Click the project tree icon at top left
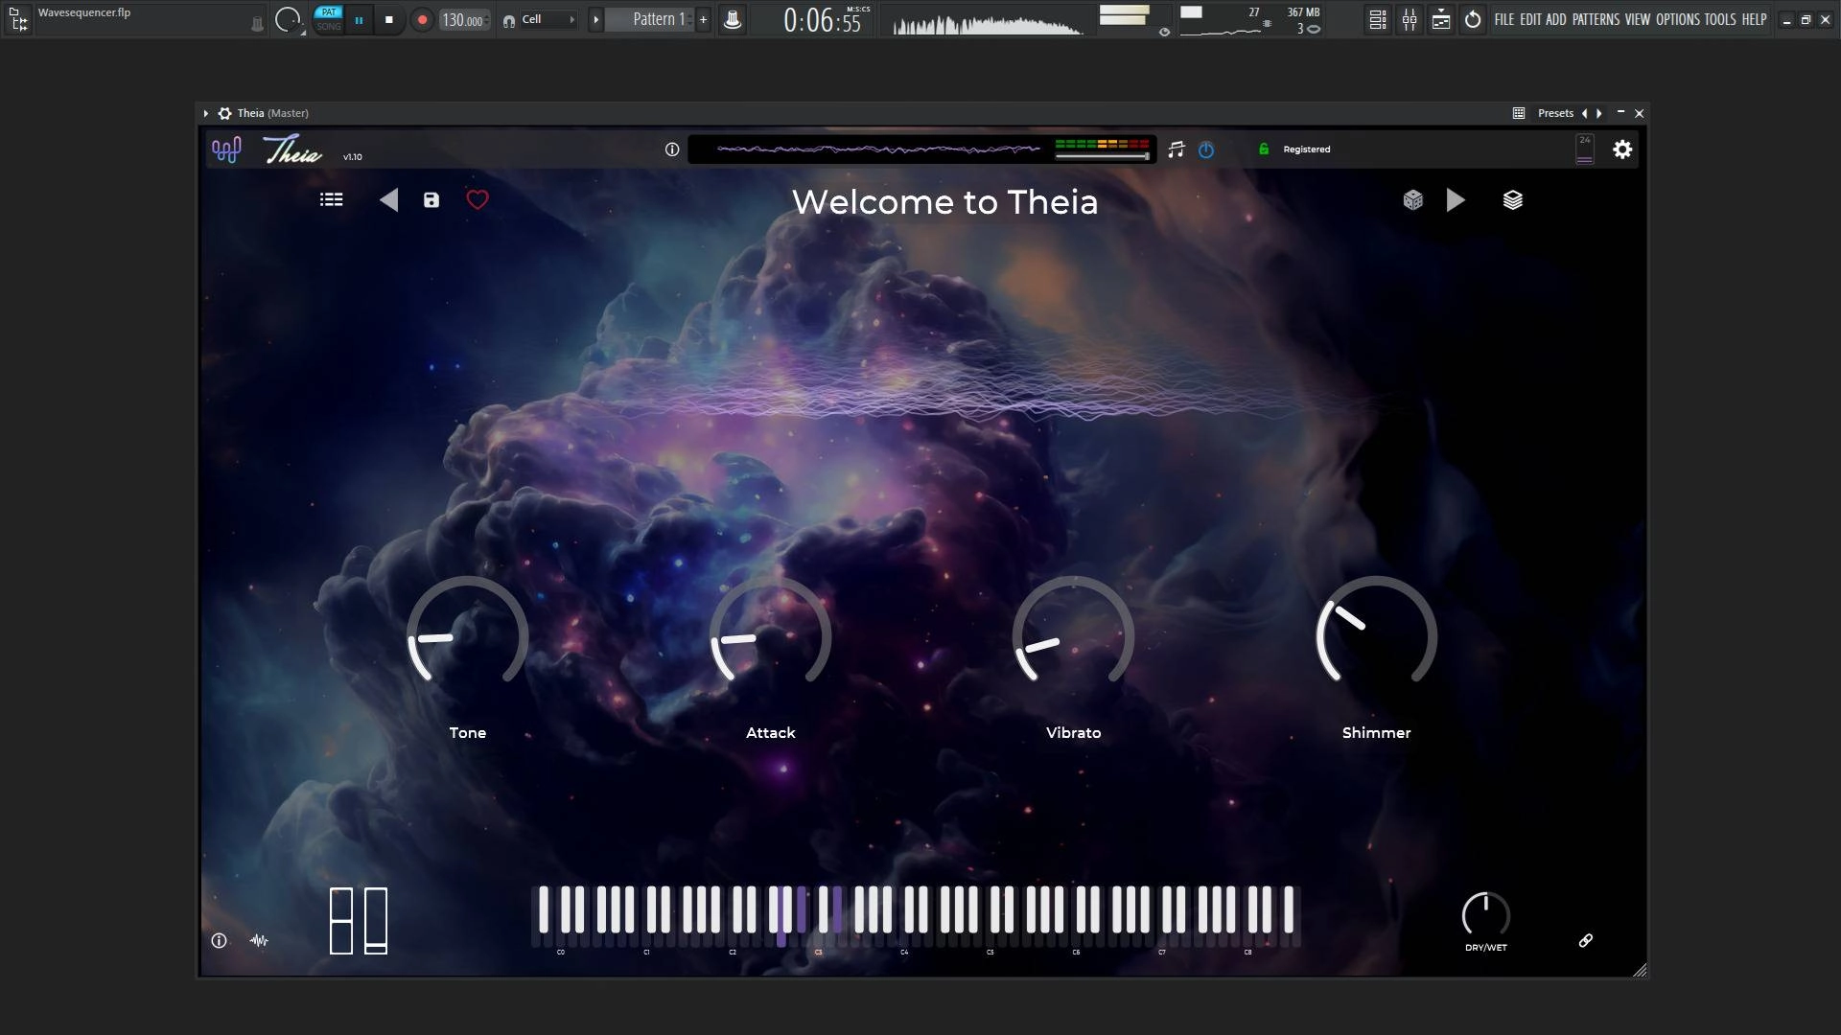The image size is (1841, 1035). pos(18,19)
